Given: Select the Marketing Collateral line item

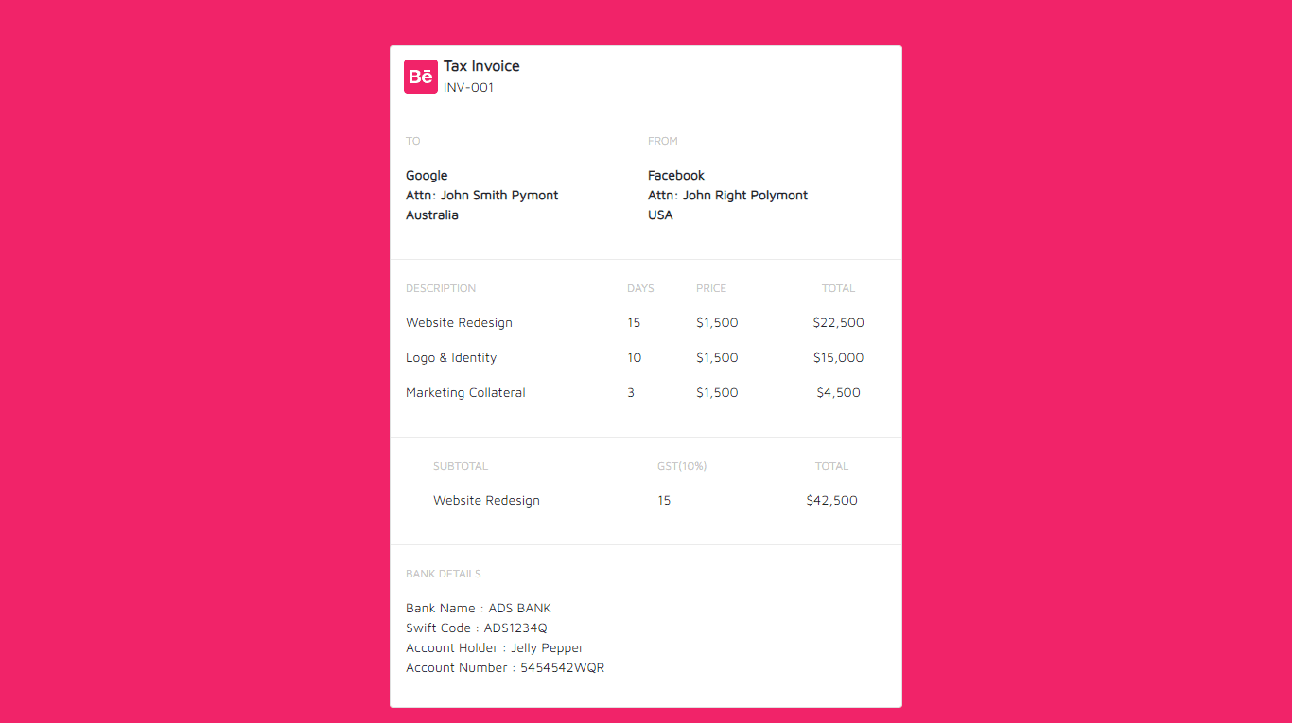Looking at the screenshot, I should point(465,392).
